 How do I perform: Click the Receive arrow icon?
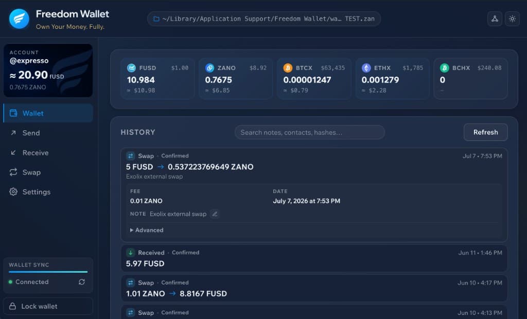coord(13,153)
